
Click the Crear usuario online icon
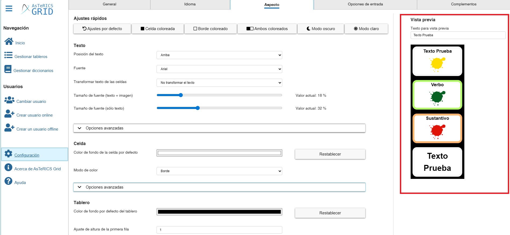(x=9, y=114)
